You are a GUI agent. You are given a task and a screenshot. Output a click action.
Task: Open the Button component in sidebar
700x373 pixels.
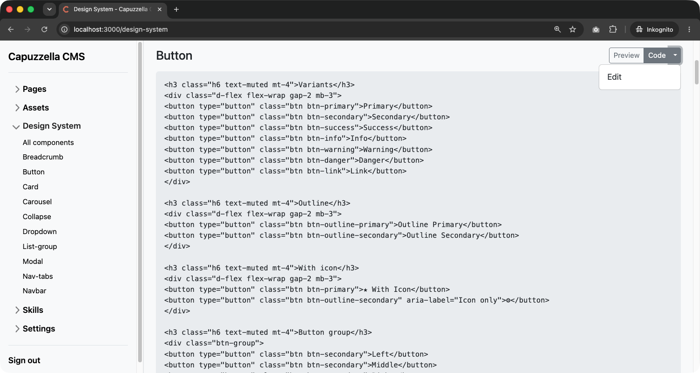[34, 172]
